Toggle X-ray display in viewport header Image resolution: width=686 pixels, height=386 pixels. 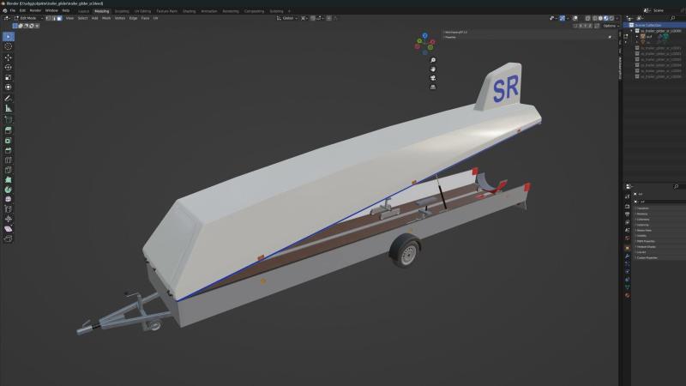[587, 18]
